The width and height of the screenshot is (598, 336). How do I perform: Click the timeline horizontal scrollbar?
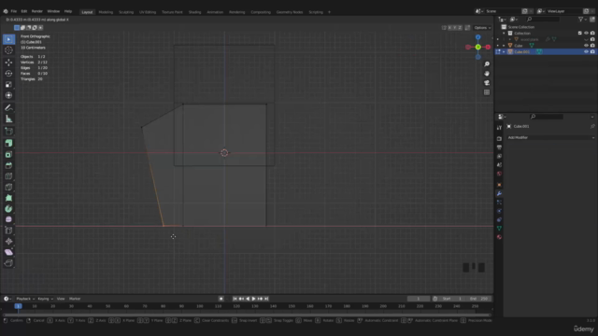247,315
